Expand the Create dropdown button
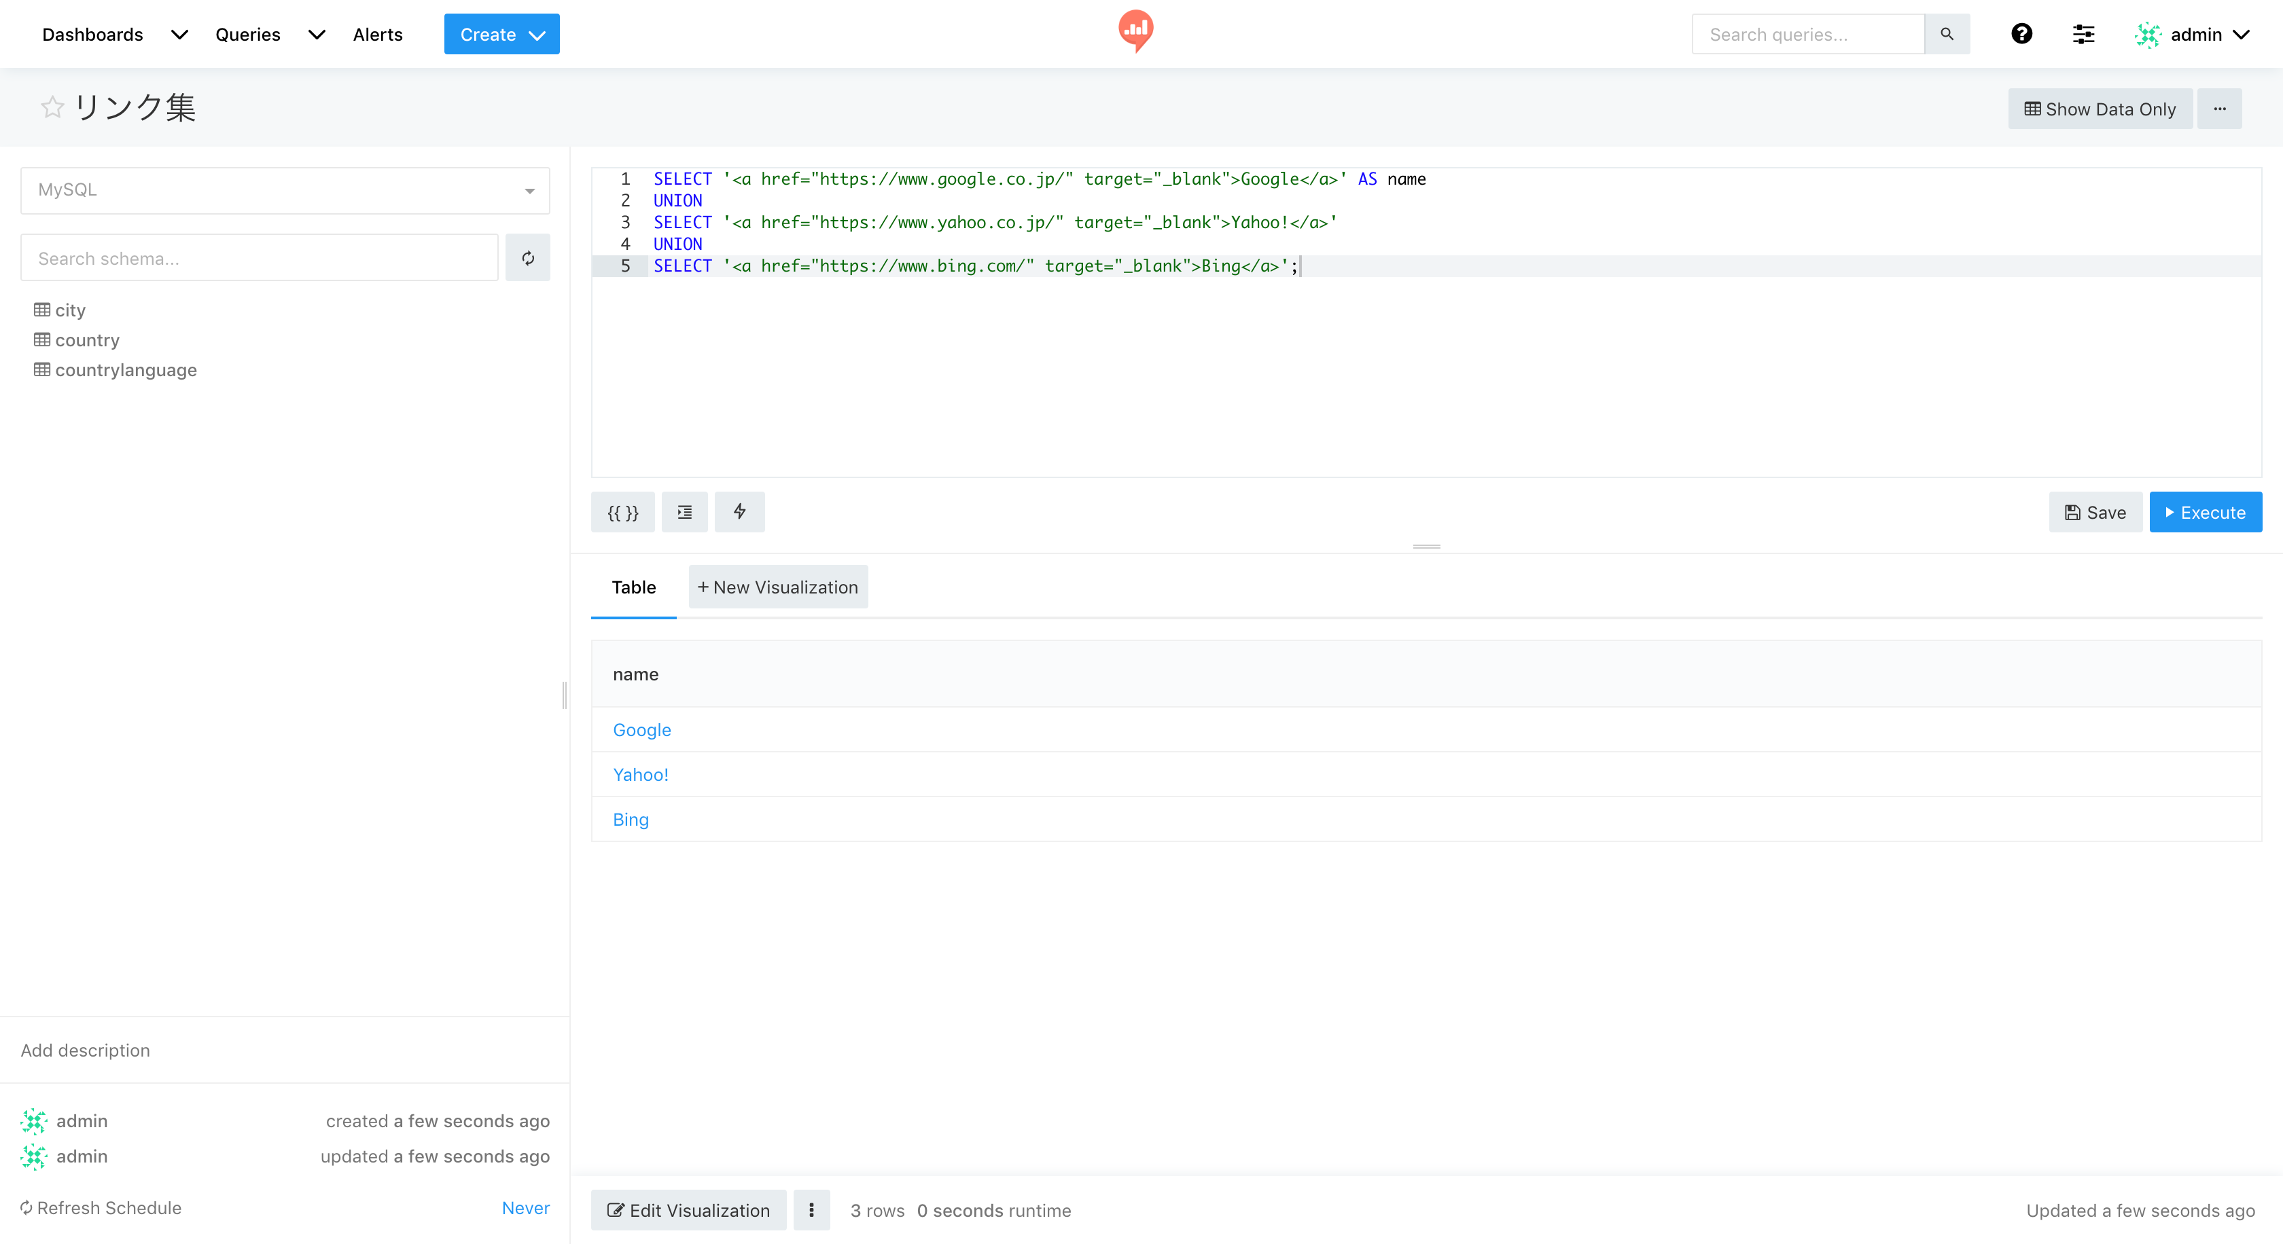This screenshot has height=1244, width=2283. pos(501,35)
